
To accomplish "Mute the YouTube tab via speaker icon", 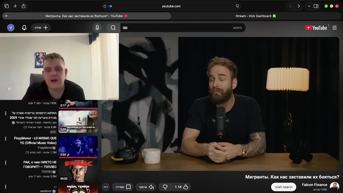I will tap(6, 16).
